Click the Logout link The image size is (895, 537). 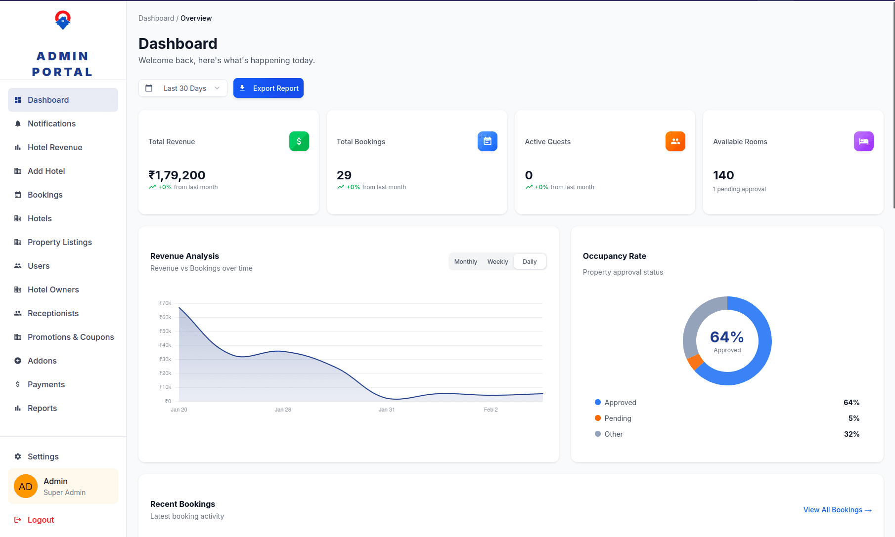coord(41,520)
